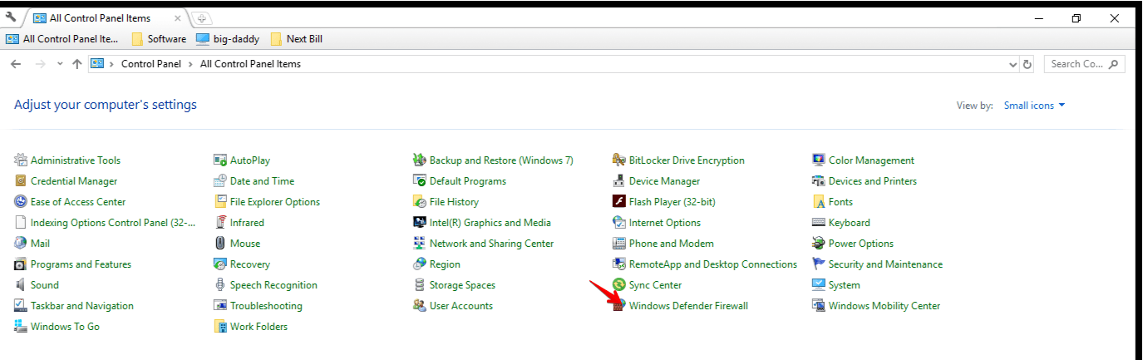Screen dimensions: 1143x360
Task: Click the Power Options icon
Action: pyautogui.click(x=819, y=244)
